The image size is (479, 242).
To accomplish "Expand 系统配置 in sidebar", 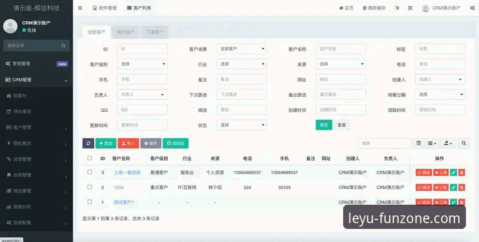I will click(36, 223).
